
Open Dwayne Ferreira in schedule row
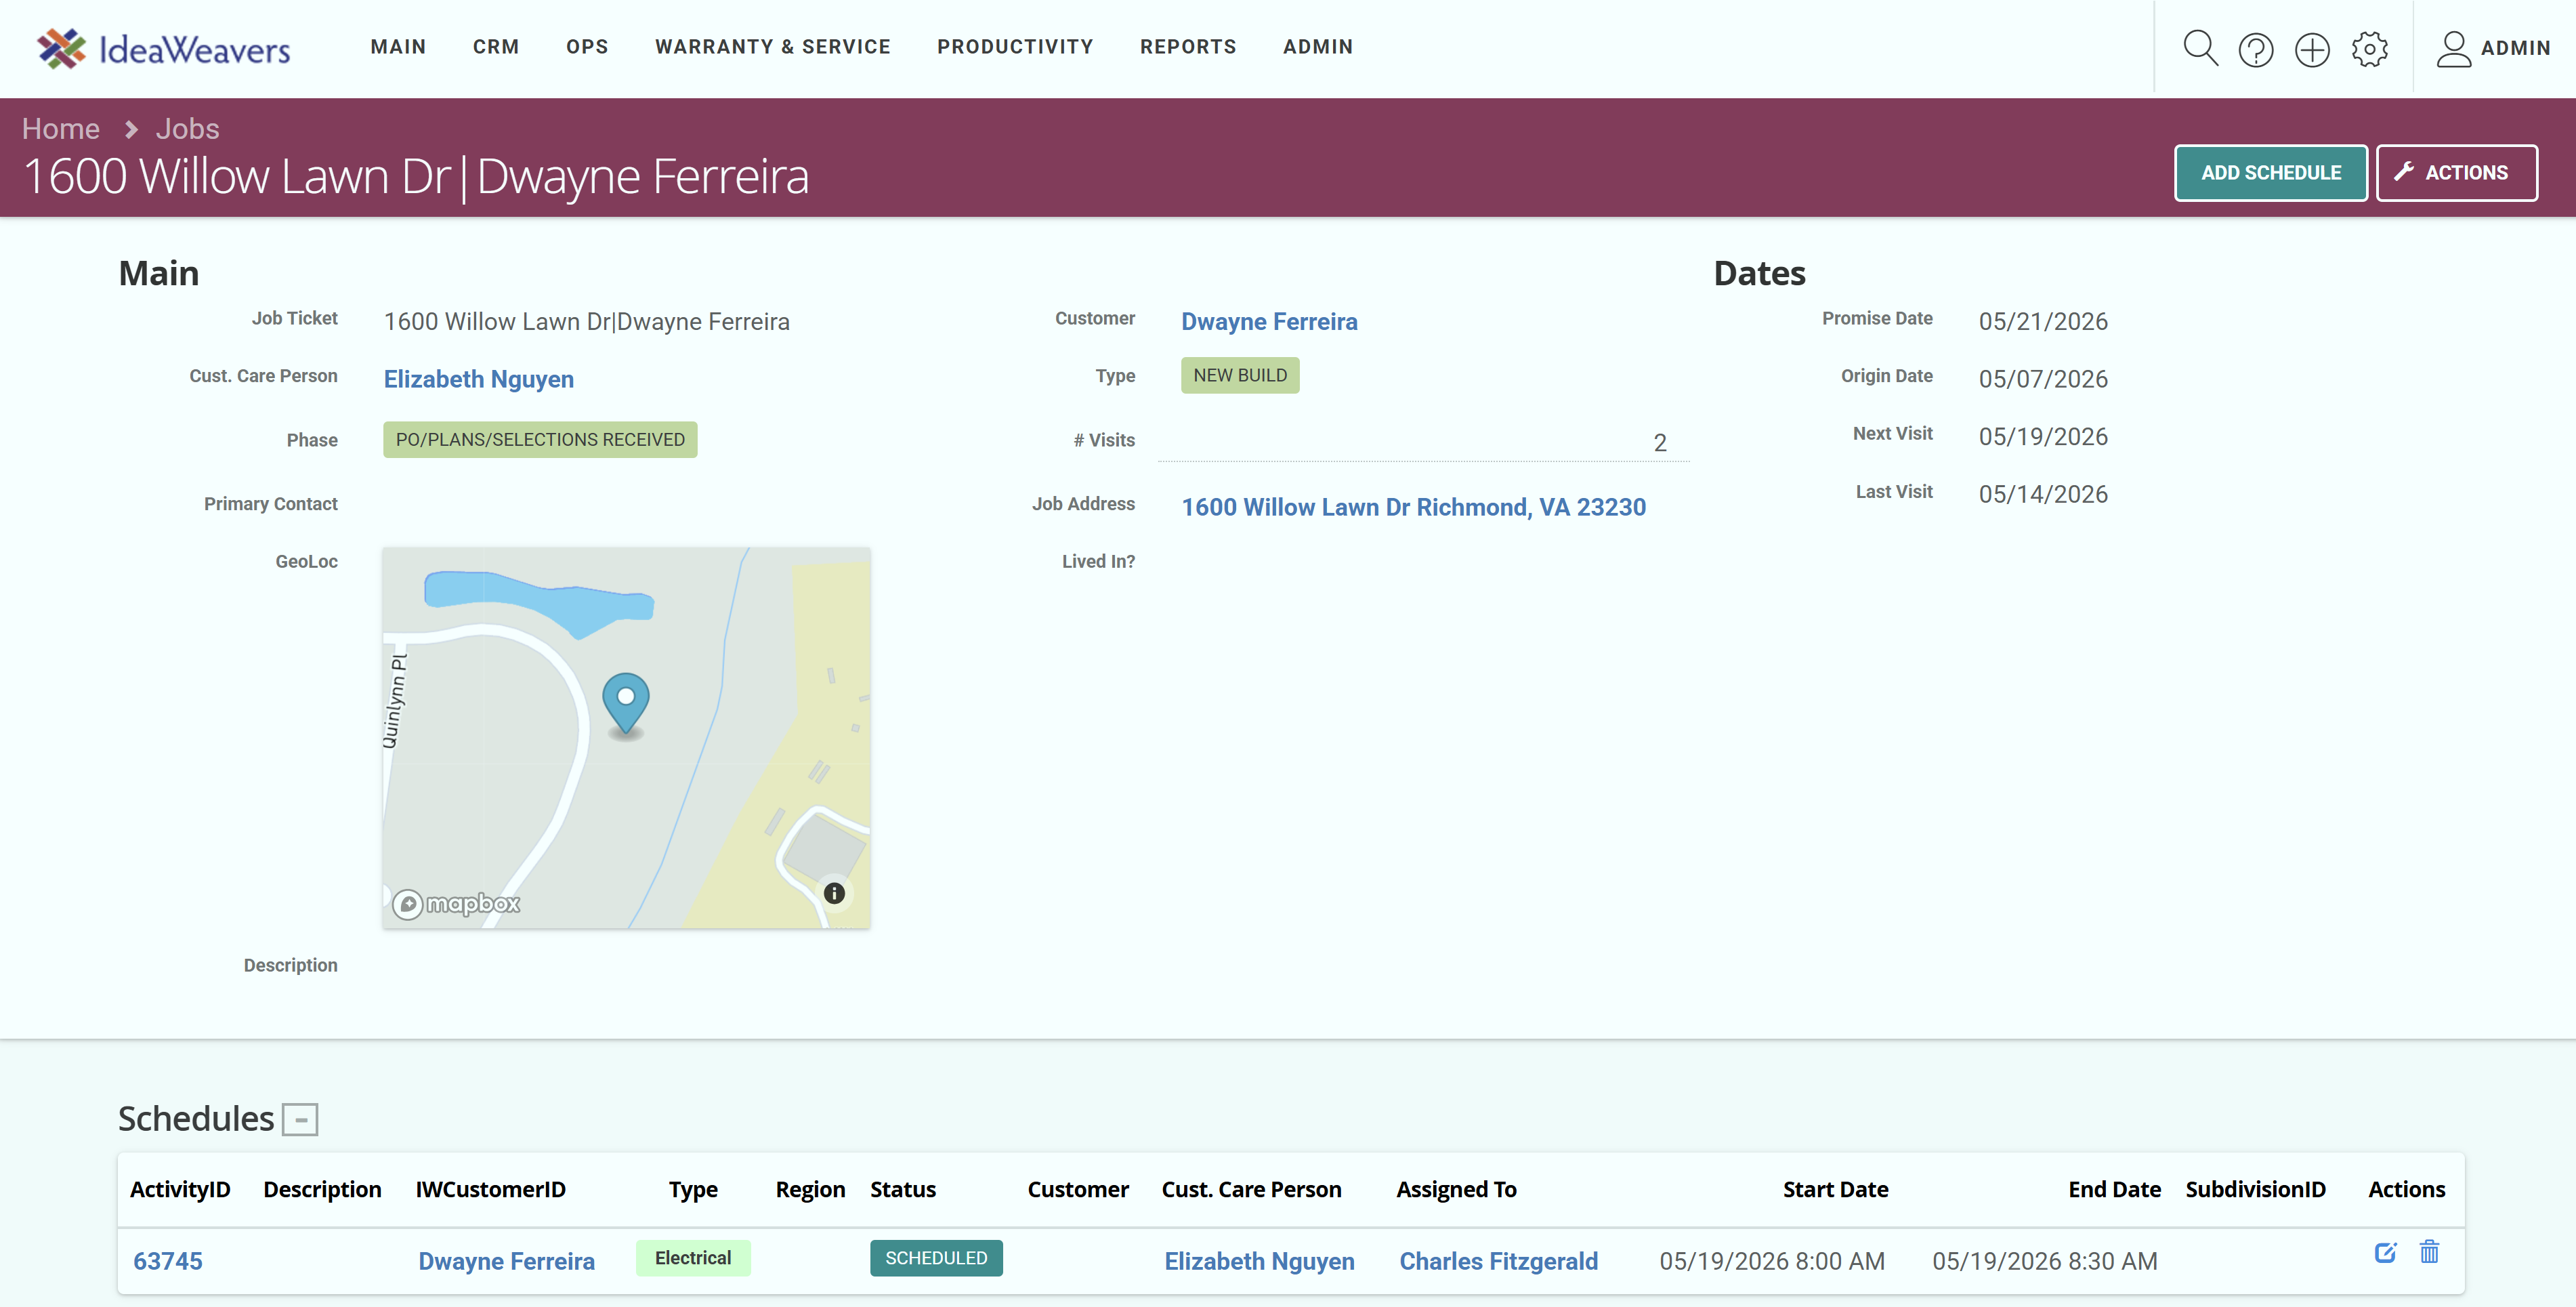tap(506, 1262)
